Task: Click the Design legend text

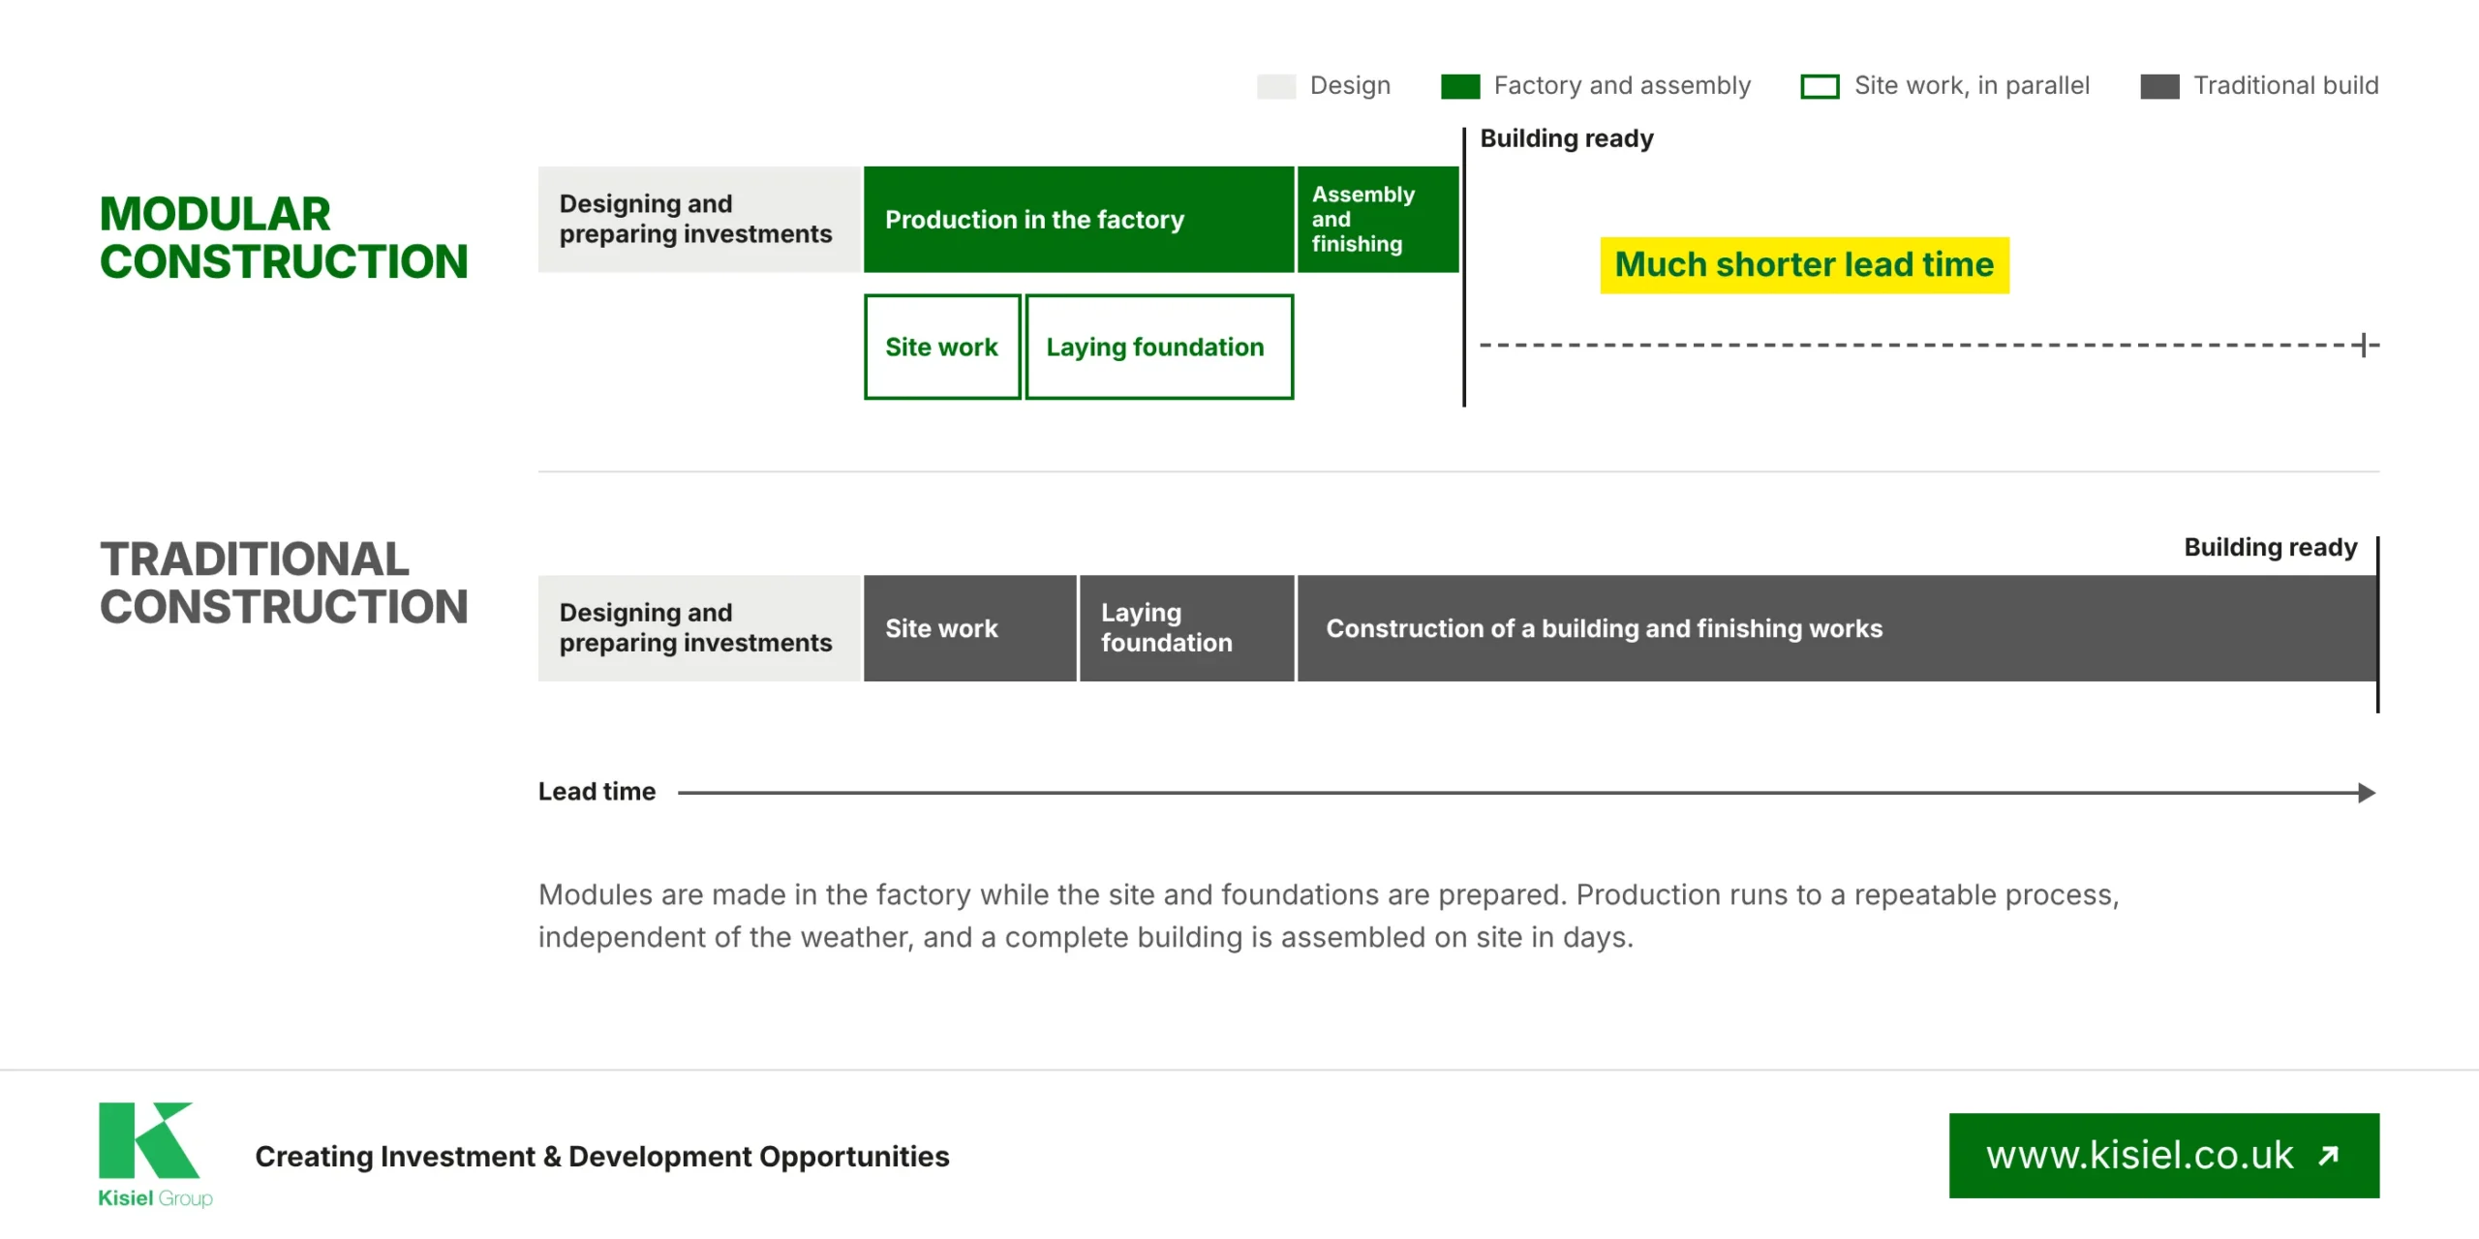Action: click(x=1350, y=86)
